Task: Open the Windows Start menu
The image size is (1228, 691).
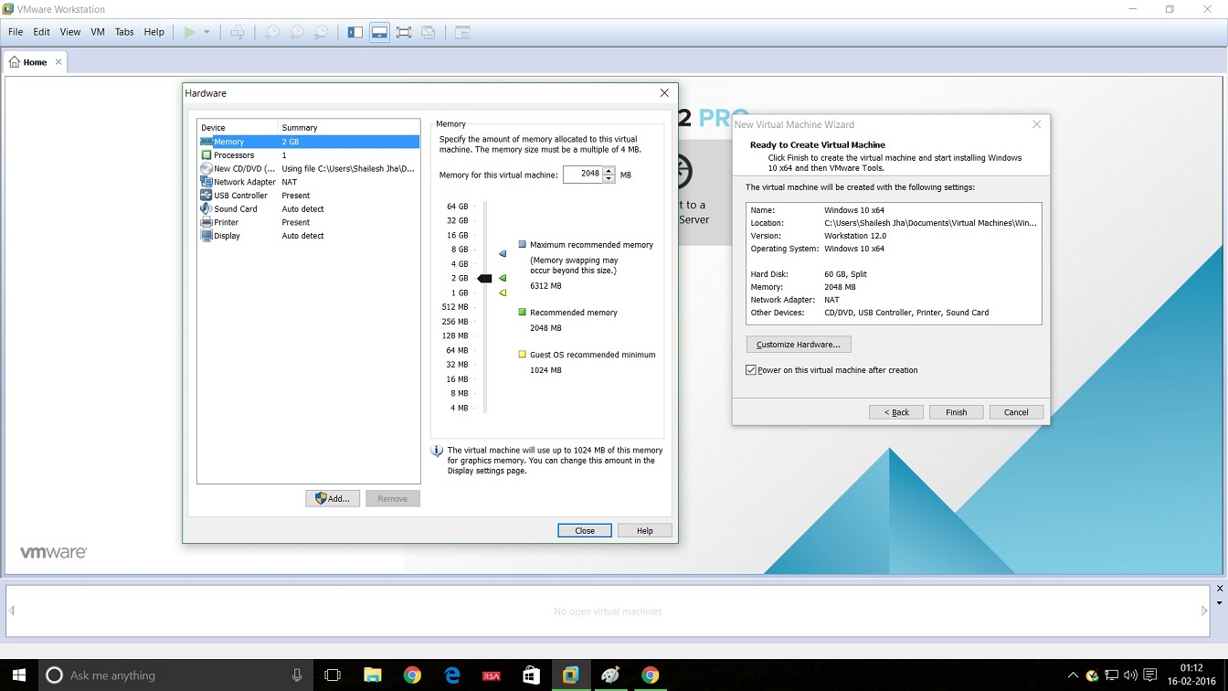Action: pyautogui.click(x=18, y=675)
